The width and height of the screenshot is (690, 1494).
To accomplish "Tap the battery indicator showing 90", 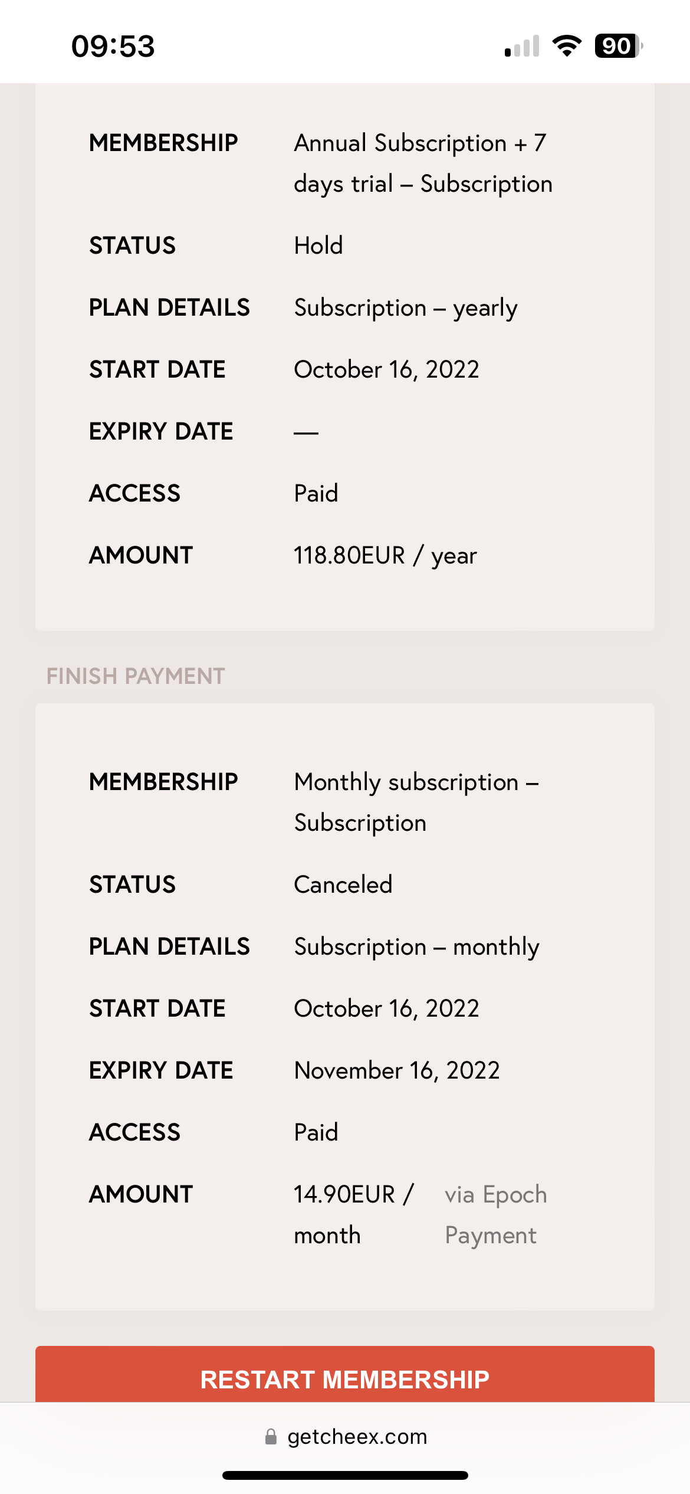I will click(x=619, y=45).
